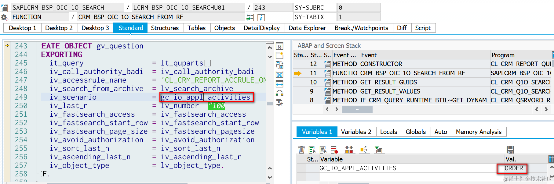Image resolution: width=554 pixels, height=184 pixels.
Task: Open the Data Explorer tab
Action: [x=307, y=28]
